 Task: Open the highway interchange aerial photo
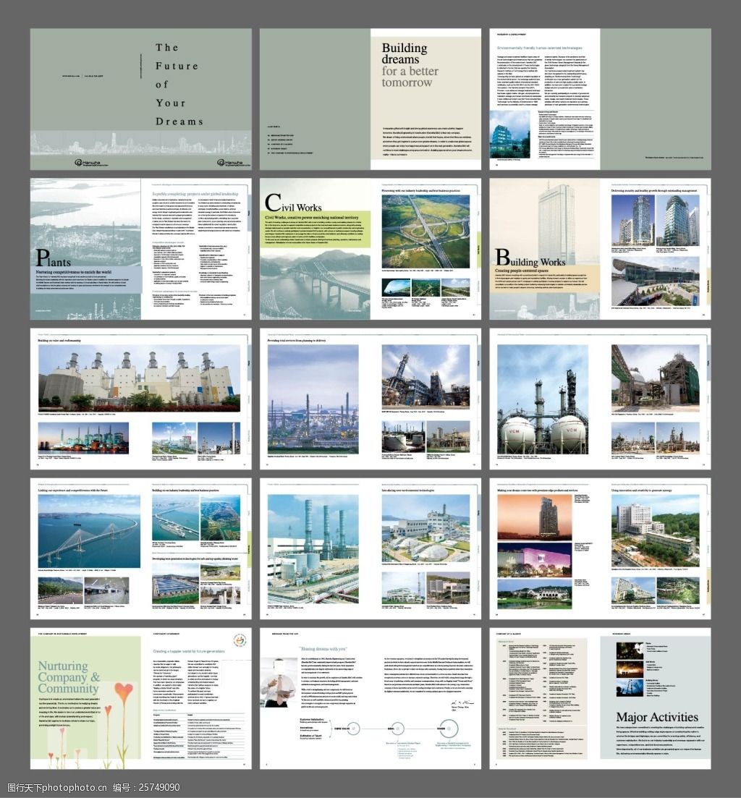[425, 232]
